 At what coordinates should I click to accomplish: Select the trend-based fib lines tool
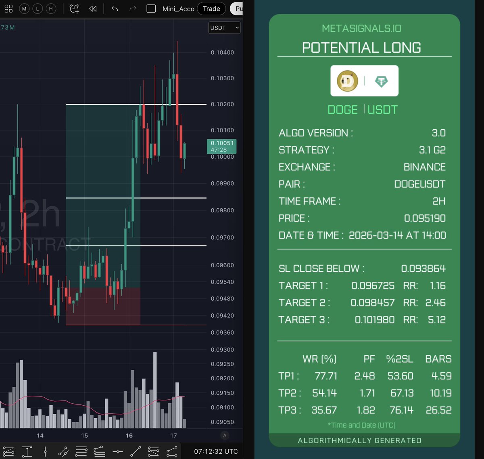point(99,451)
